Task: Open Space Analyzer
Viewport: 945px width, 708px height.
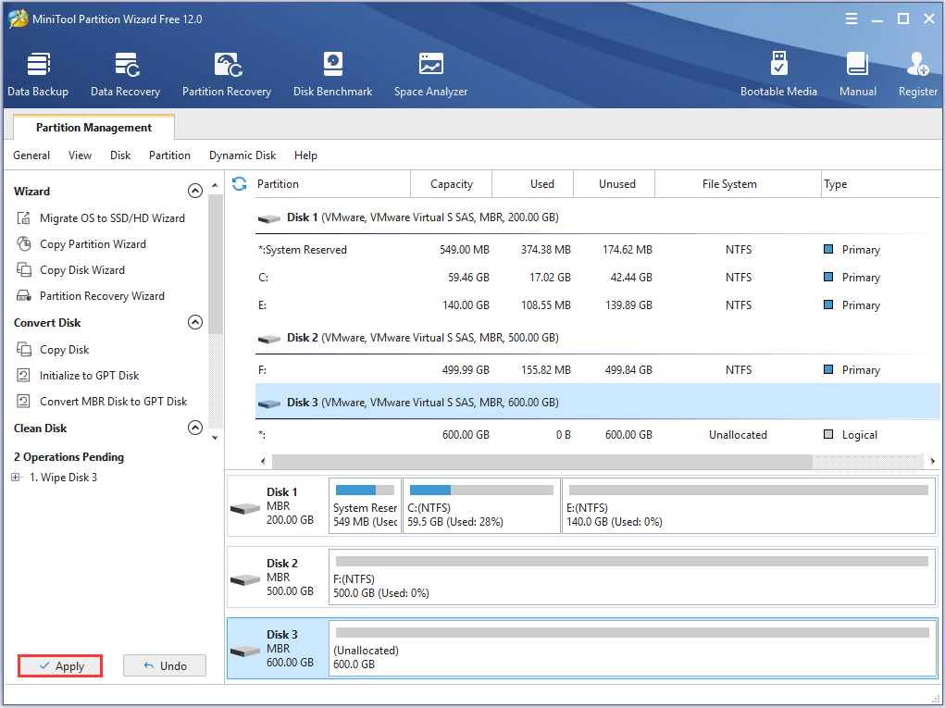Action: (430, 74)
